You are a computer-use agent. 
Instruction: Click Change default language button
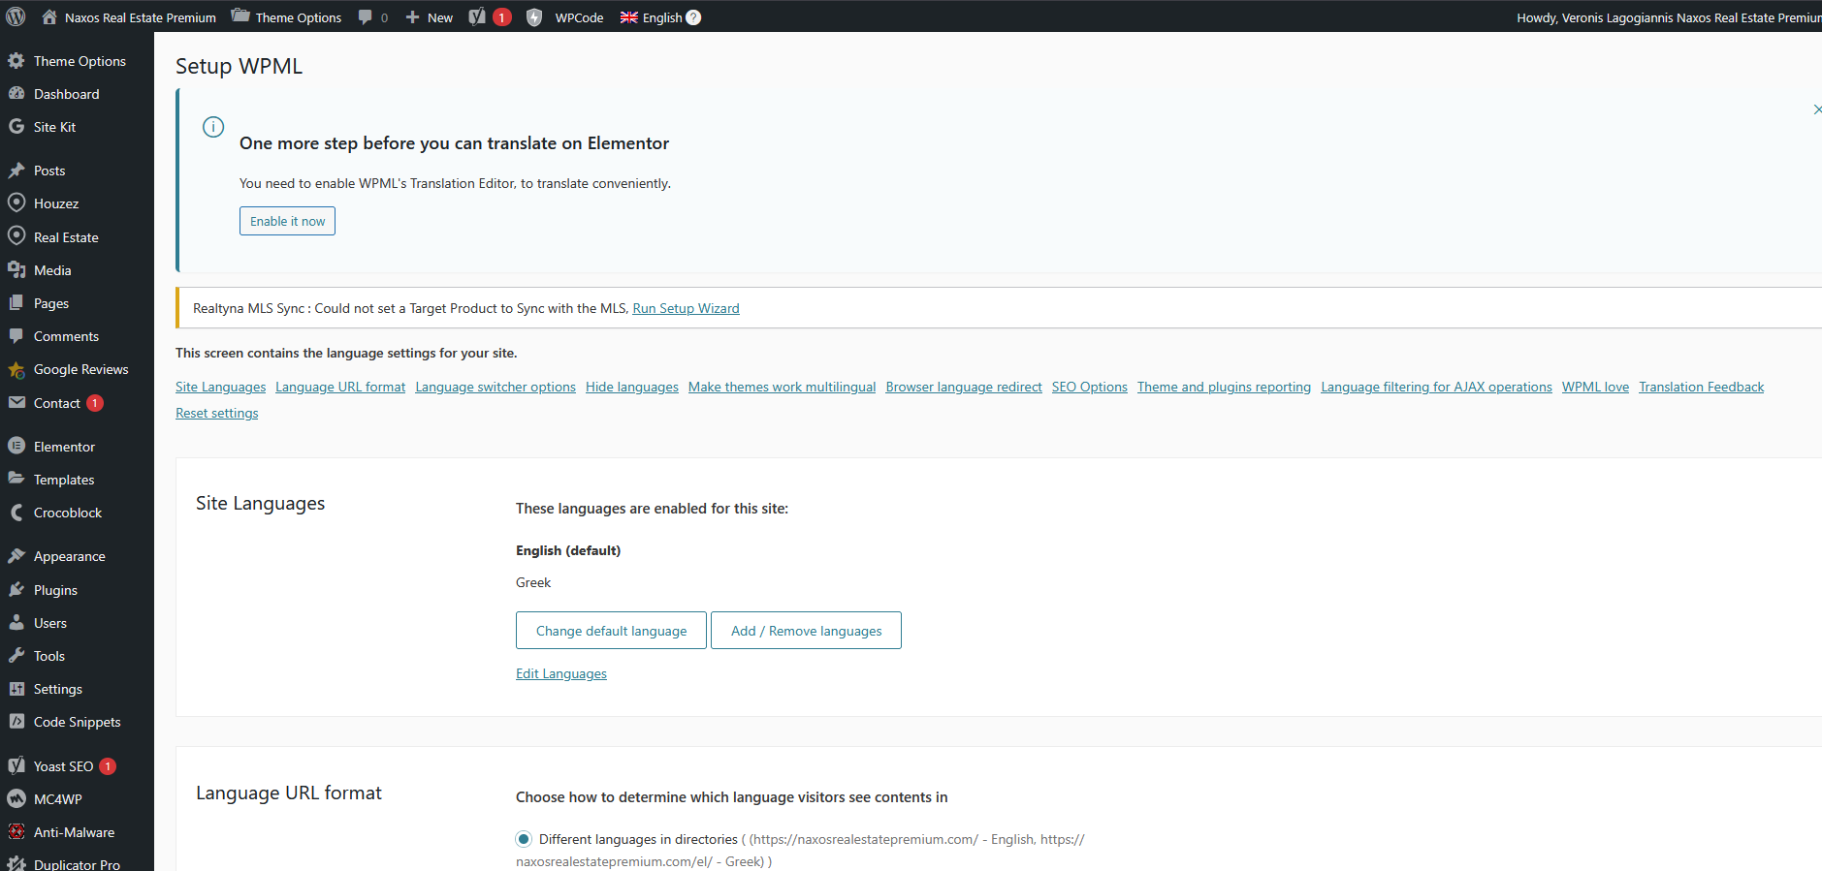coord(611,631)
